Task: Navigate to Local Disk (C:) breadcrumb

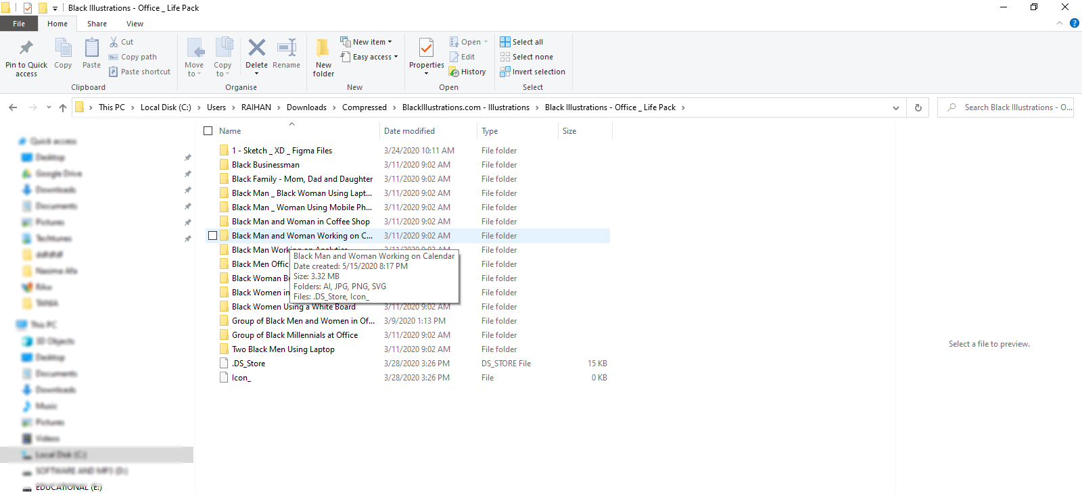Action: pyautogui.click(x=166, y=107)
